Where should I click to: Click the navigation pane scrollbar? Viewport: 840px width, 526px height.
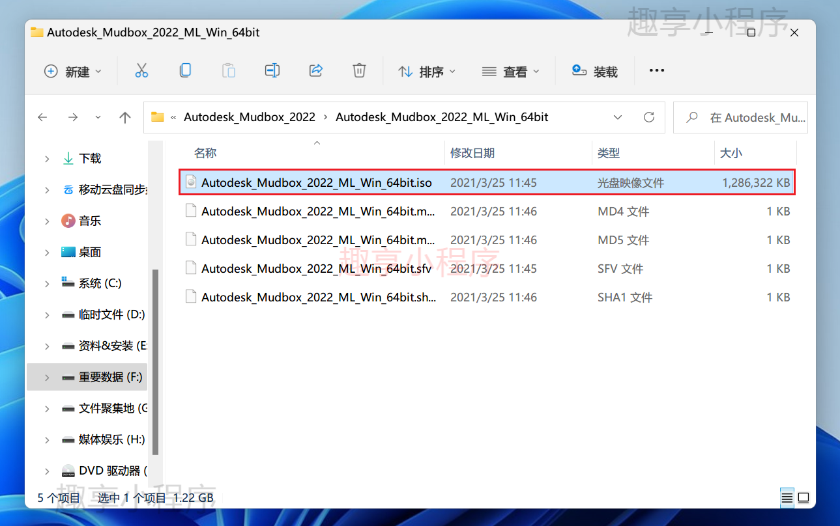(x=155, y=361)
